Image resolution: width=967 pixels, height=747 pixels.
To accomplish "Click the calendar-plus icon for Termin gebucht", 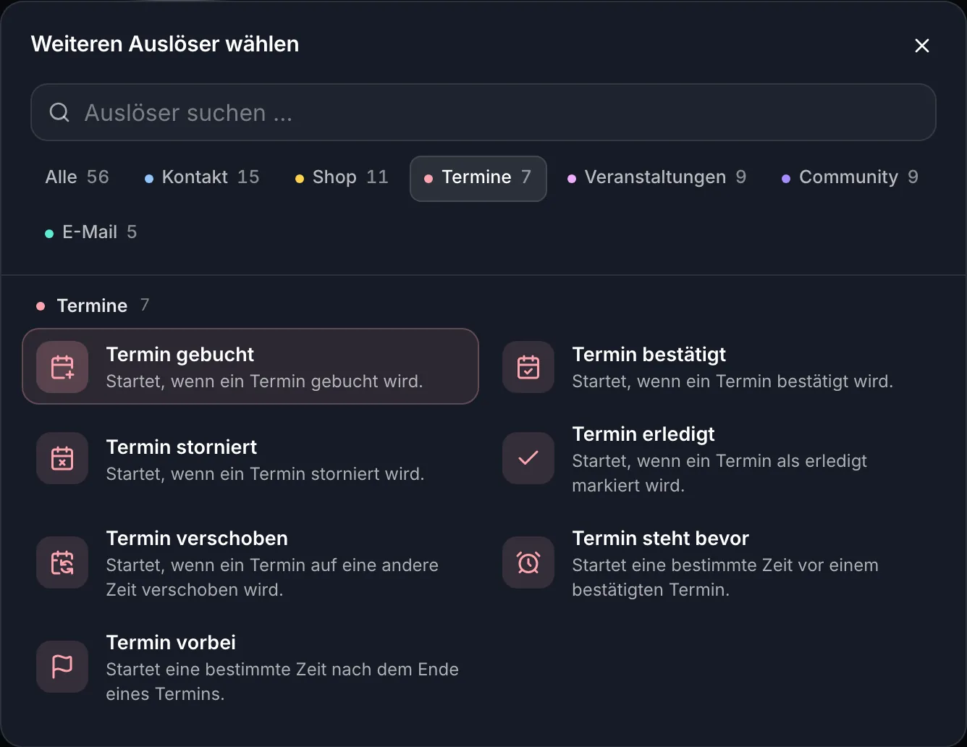I will point(62,367).
